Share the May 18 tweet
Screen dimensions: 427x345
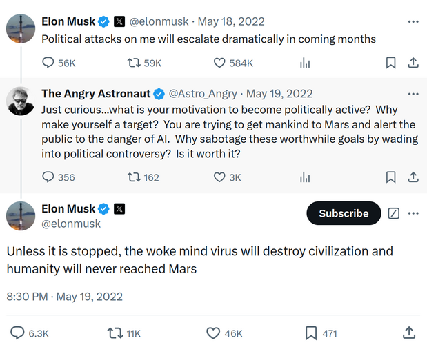413,63
